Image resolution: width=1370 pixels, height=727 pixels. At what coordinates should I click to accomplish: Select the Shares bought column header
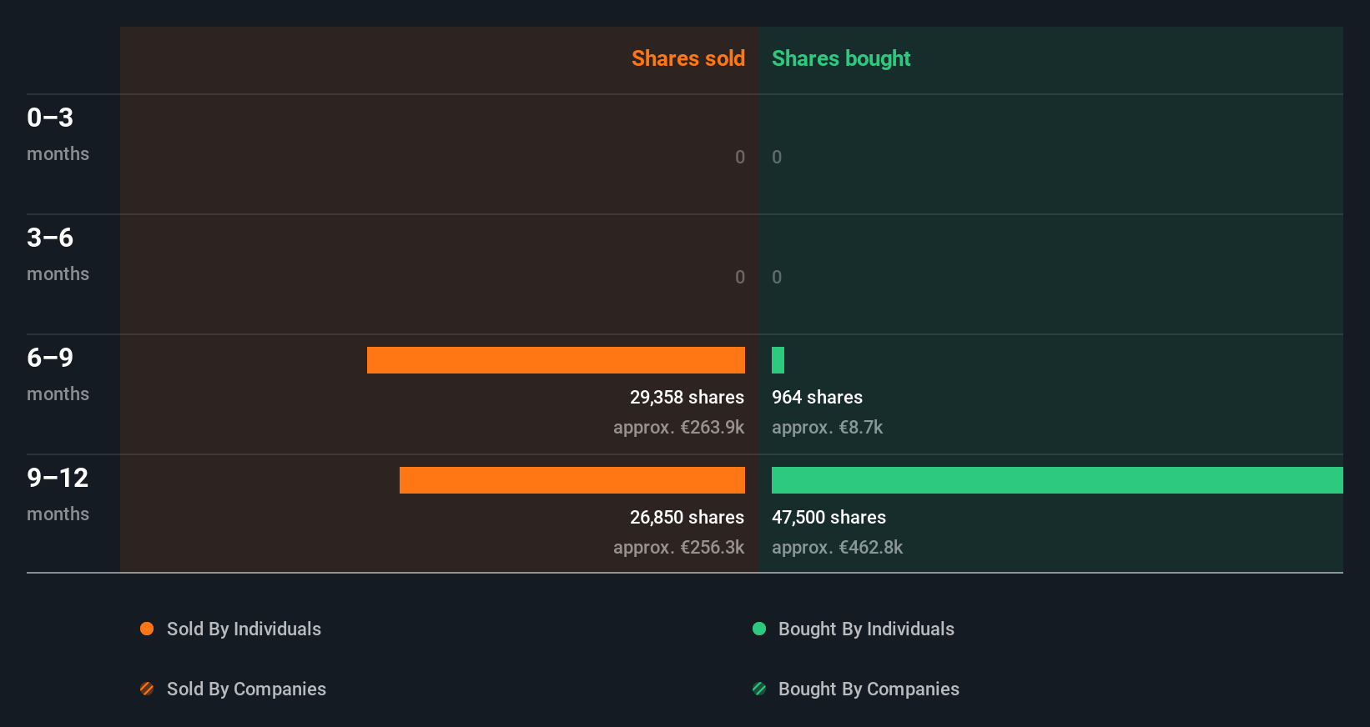(841, 58)
